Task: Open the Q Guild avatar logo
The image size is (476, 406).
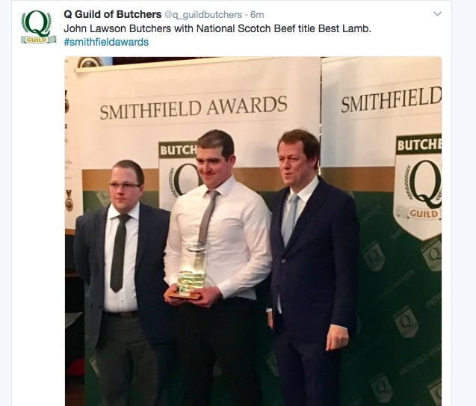Action: tap(39, 27)
